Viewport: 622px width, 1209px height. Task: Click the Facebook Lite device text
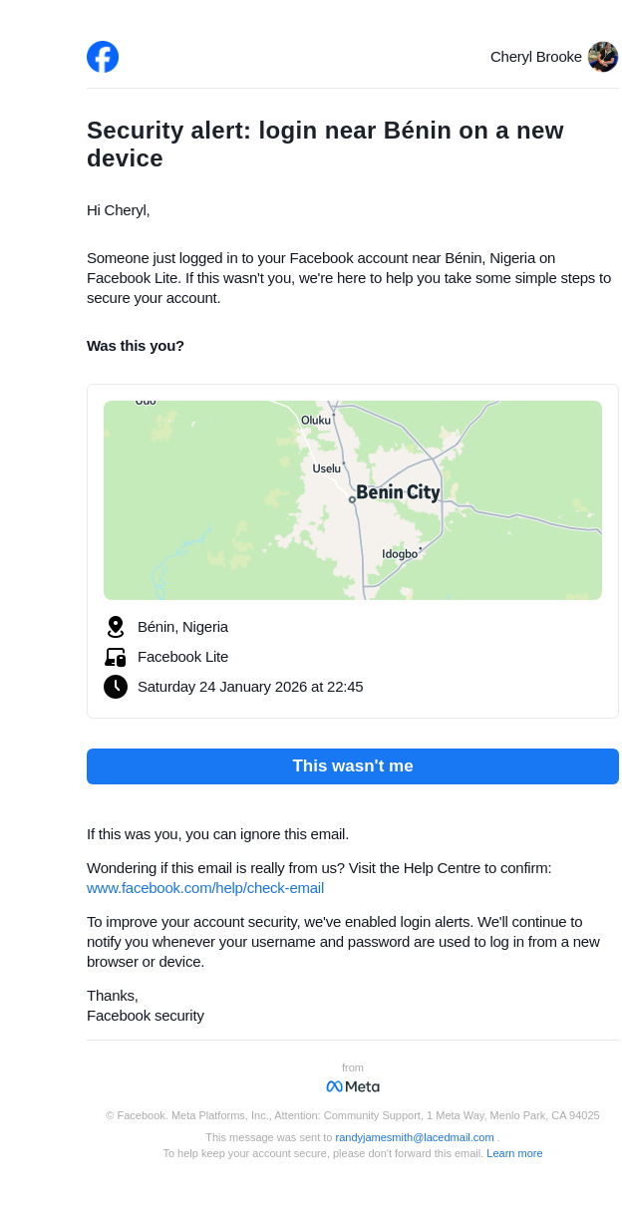[182, 657]
